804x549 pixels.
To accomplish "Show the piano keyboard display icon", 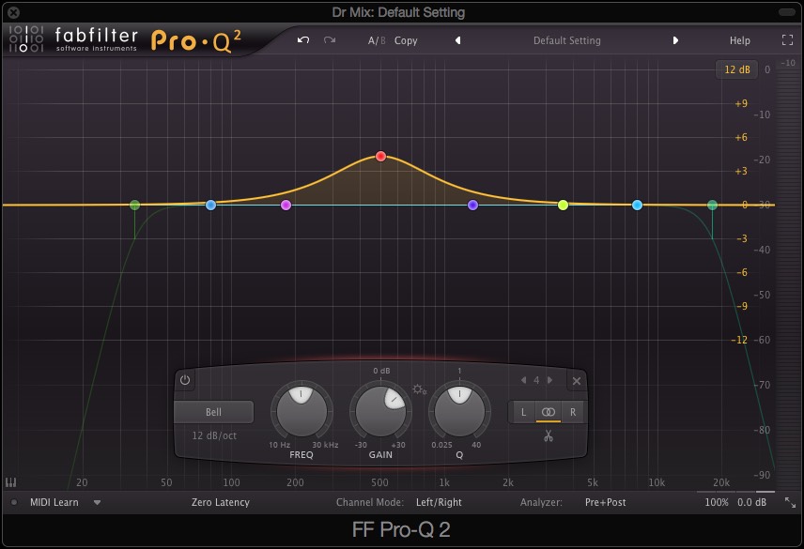I will point(10,482).
